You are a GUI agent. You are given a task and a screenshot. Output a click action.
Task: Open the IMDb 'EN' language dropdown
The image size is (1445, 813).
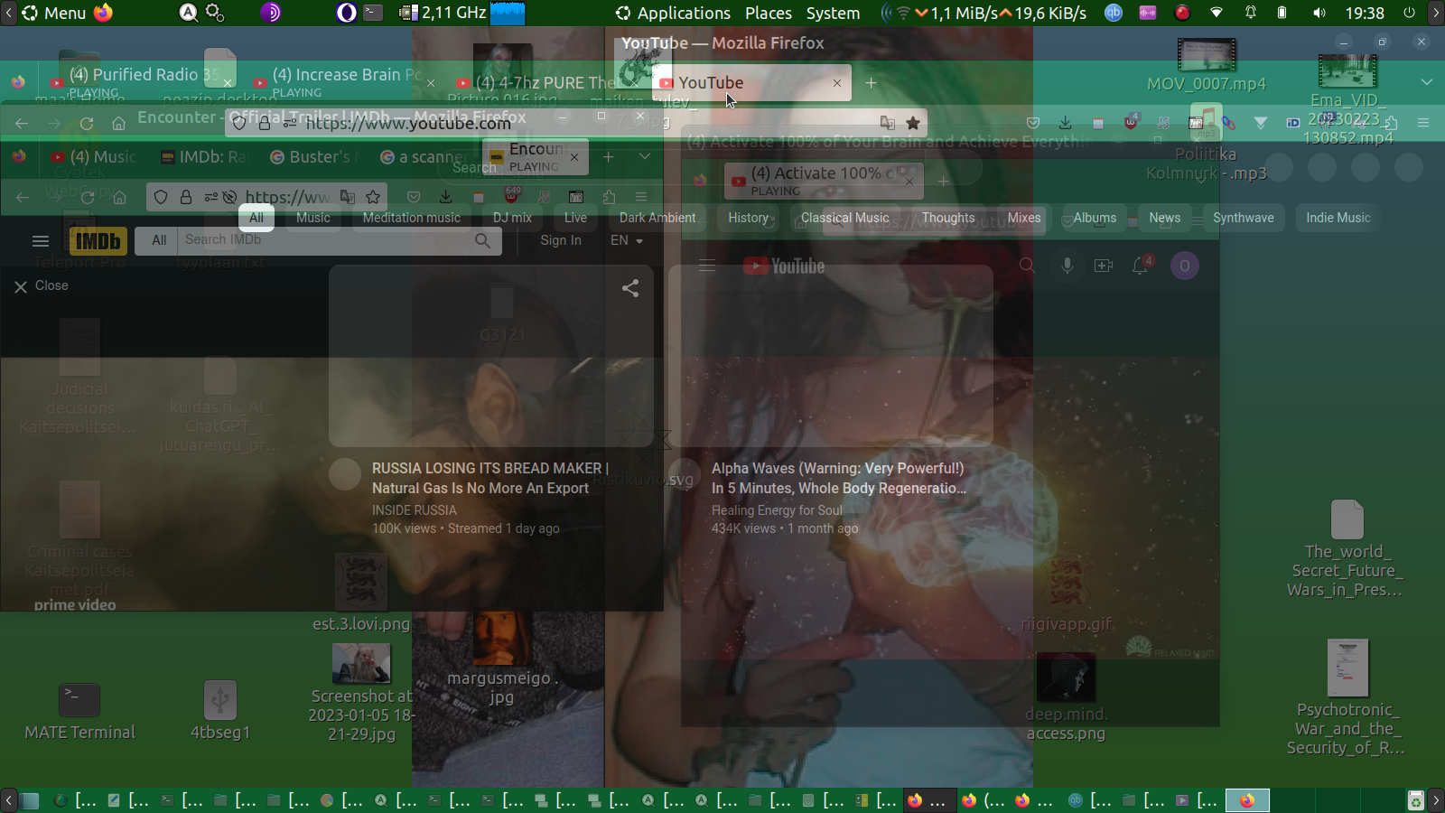[626, 240]
